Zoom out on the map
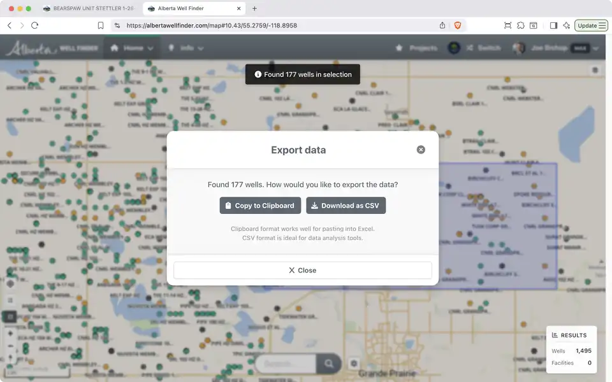This screenshot has height=382, width=612. click(x=10, y=346)
